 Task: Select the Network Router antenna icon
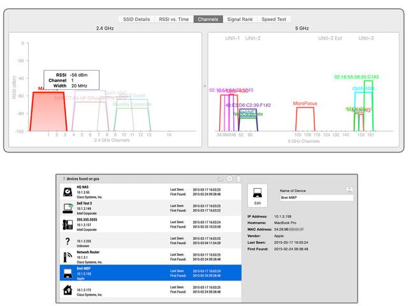[68, 257]
